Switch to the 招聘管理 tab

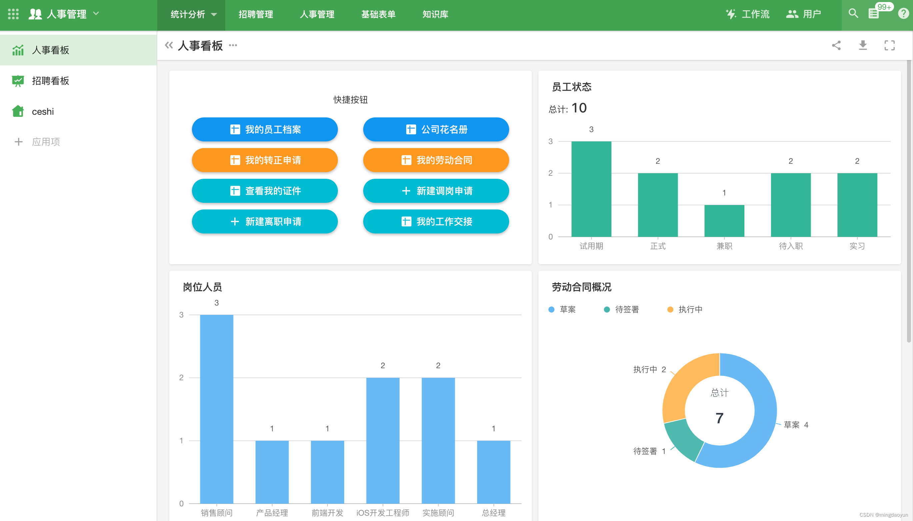pyautogui.click(x=256, y=14)
